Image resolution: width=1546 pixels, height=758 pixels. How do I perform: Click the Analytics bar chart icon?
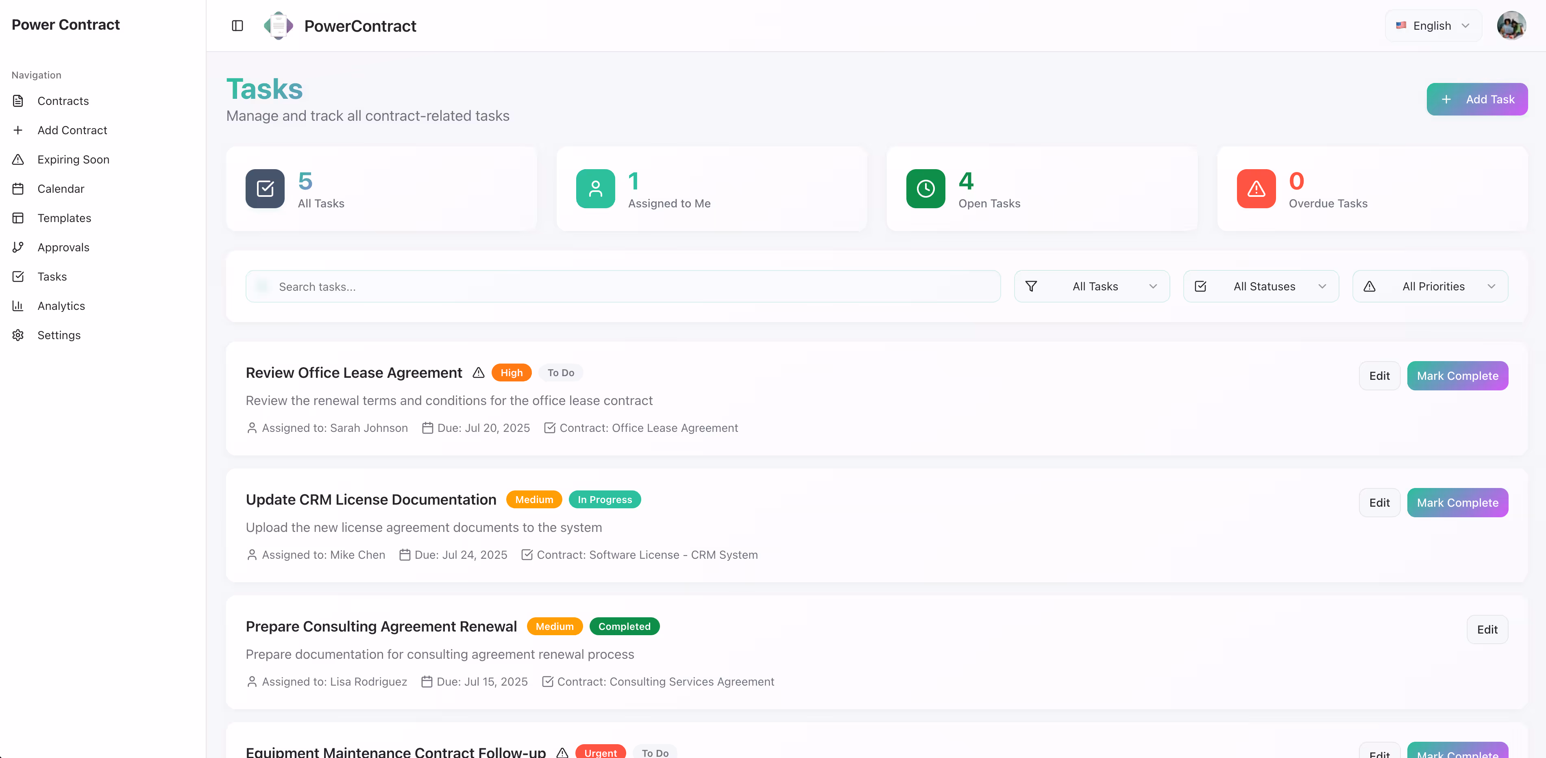point(18,306)
